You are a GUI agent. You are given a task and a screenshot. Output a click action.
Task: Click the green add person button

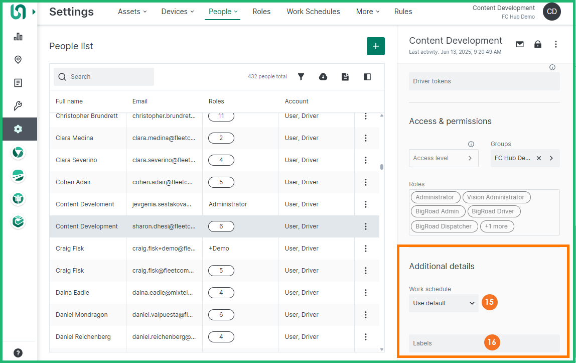pos(375,46)
